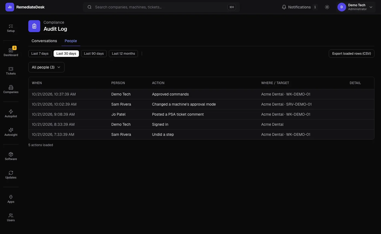Click Export loaded rows (CSV) button
This screenshot has height=234, width=381.
pyautogui.click(x=352, y=54)
